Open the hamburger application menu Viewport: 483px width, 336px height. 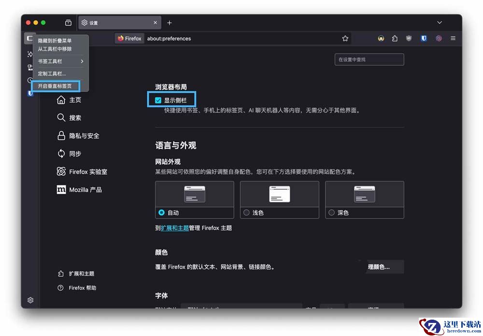coord(453,39)
